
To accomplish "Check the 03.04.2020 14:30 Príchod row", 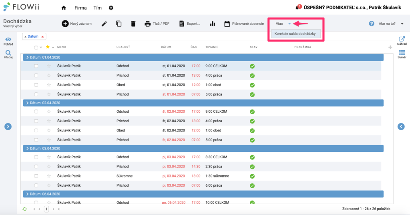I will click(36, 167).
